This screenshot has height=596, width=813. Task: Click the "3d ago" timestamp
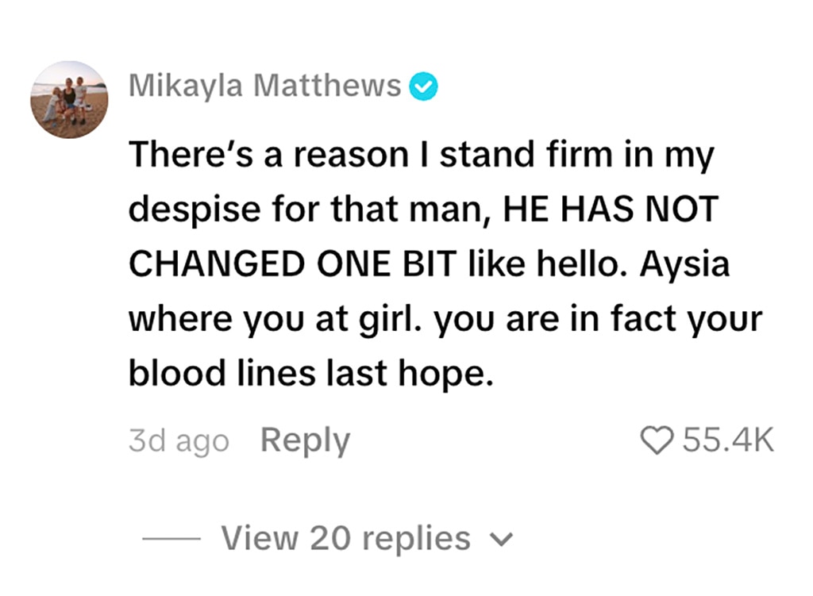[x=179, y=441]
